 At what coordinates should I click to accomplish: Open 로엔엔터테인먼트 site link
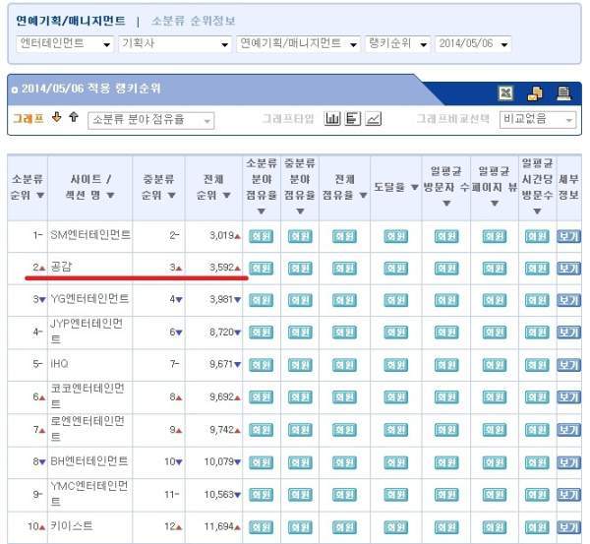(x=88, y=429)
